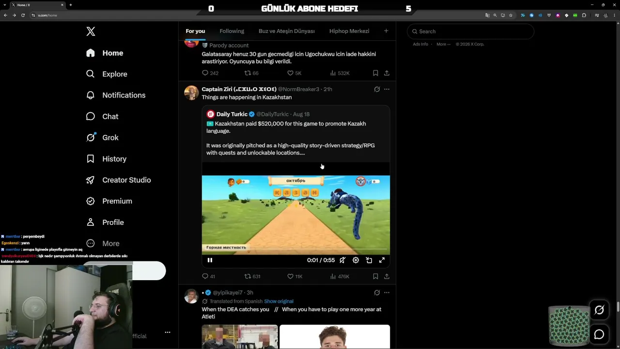
Task: Switch to the For you tab
Action: pos(195,31)
